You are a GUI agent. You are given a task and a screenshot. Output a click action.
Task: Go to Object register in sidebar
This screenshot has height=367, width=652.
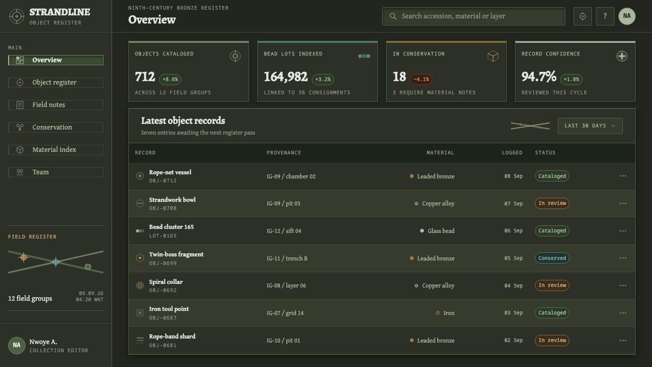coord(56,83)
